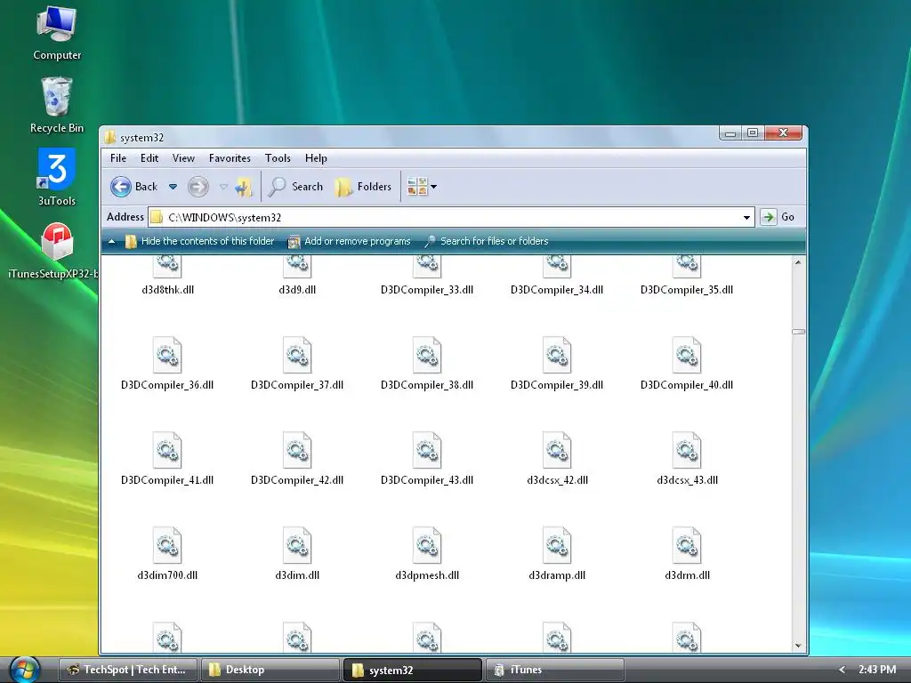This screenshot has width=911, height=683.
Task: Select the D3DCompiler_43.dll file icon
Action: click(x=427, y=450)
